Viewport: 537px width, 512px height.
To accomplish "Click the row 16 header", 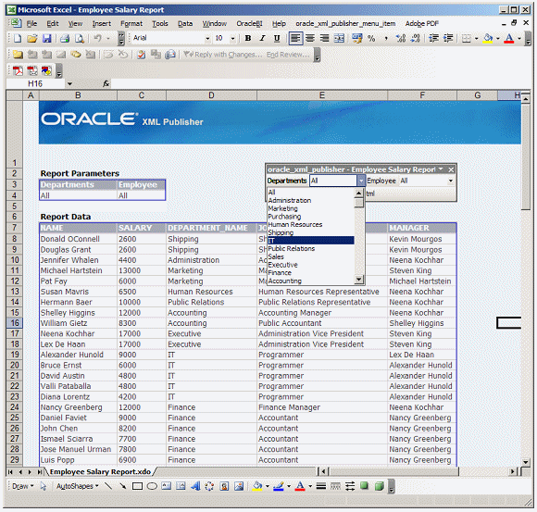I will point(15,323).
